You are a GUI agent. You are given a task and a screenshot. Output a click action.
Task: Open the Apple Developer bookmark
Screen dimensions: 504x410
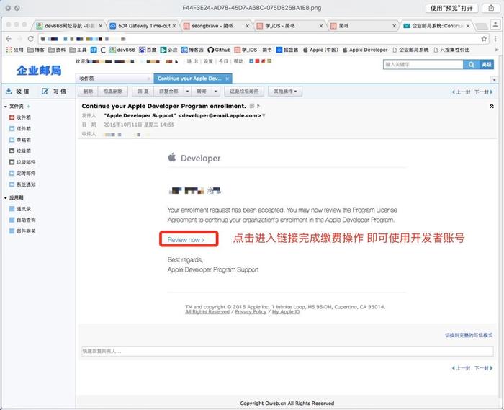point(365,50)
